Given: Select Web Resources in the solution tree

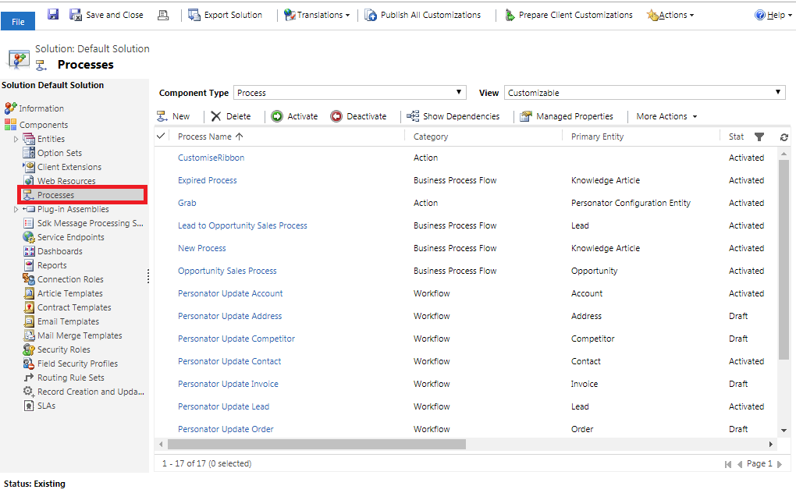Looking at the screenshot, I should (x=66, y=181).
